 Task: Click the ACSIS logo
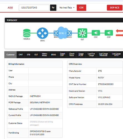coord(10,8)
